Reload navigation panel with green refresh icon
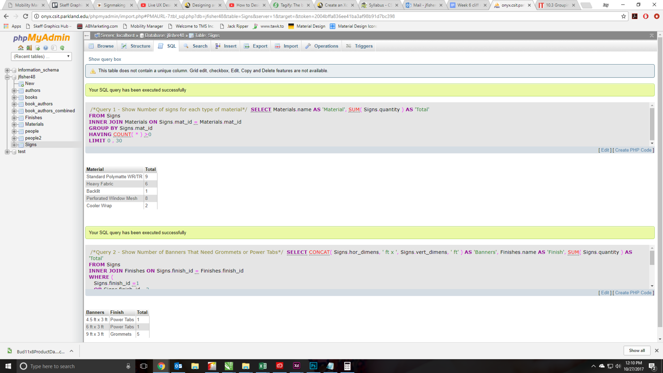Image resolution: width=663 pixels, height=373 pixels. pos(62,48)
